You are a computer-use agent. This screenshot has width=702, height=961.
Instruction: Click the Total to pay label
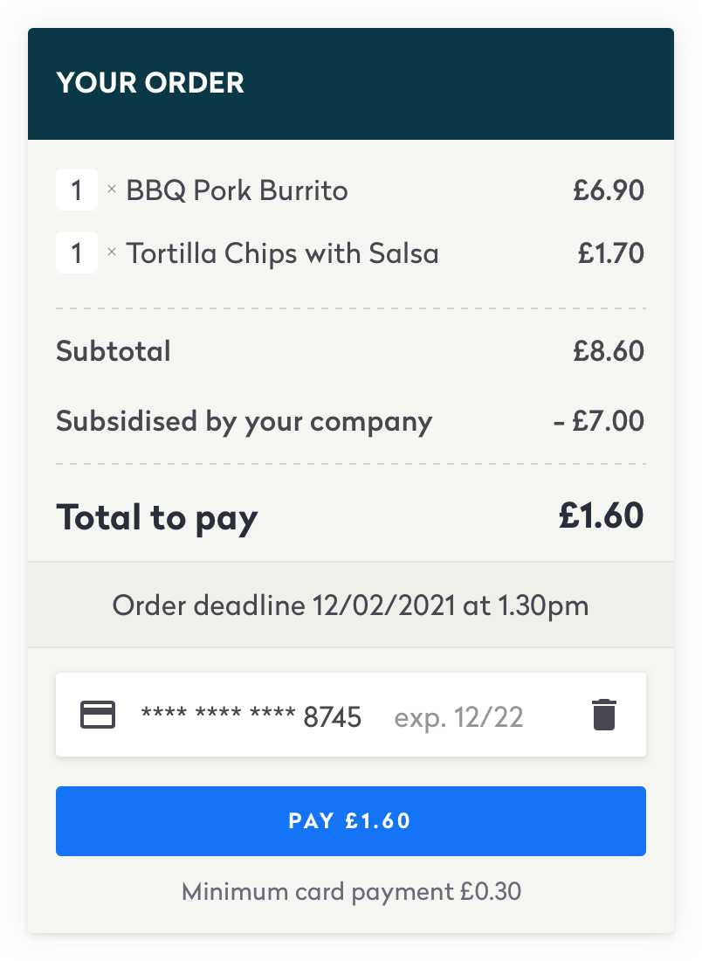coord(157,518)
